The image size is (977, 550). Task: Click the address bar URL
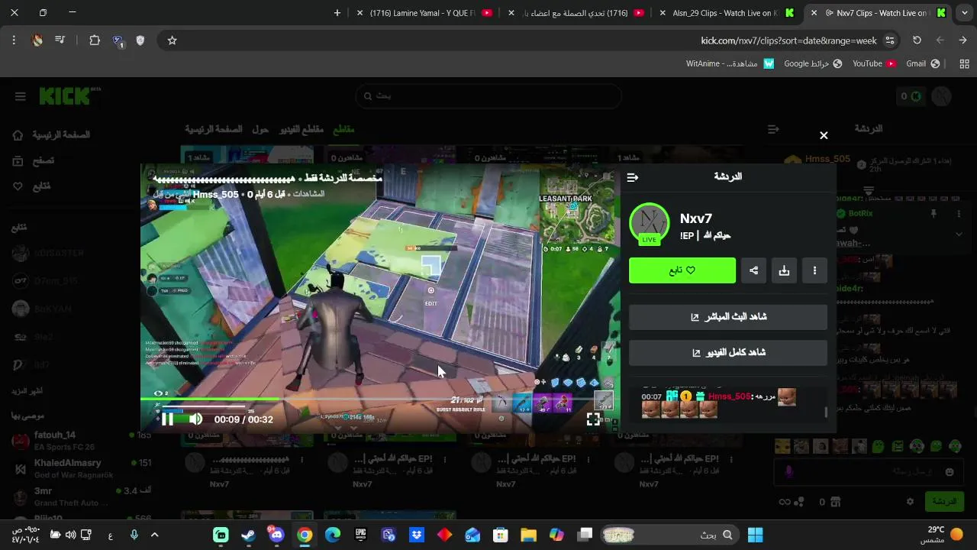pos(788,40)
